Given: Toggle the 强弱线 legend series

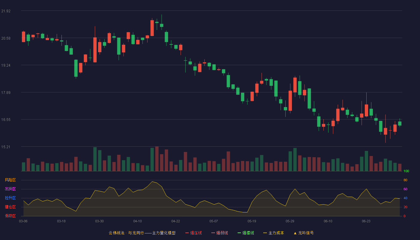Looking at the screenshot, I should pyautogui.click(x=220, y=233).
